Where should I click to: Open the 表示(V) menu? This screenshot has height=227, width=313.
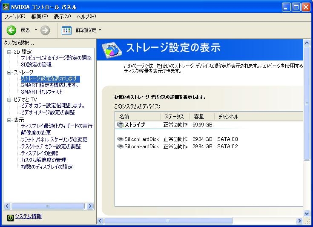click(62, 17)
